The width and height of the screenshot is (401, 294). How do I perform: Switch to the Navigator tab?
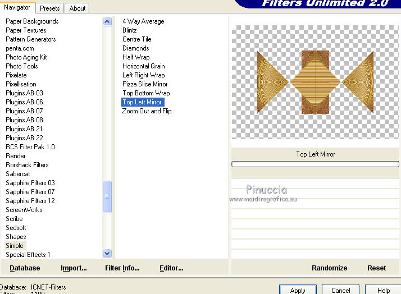(x=17, y=7)
